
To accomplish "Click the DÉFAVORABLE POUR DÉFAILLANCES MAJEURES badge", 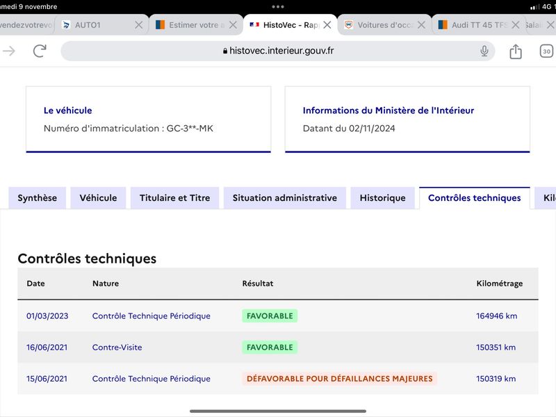I will 340,379.
